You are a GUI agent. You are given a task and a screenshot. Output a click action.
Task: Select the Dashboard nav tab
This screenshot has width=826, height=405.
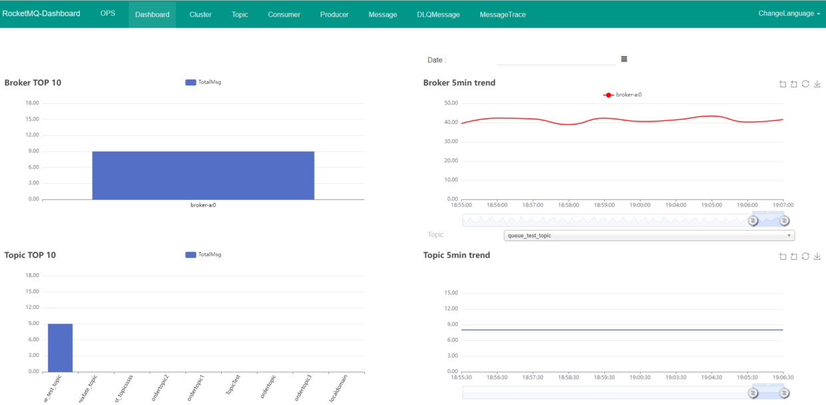click(x=152, y=14)
